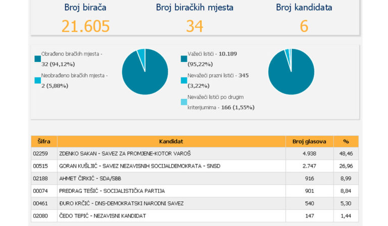Click vote count cell '540'
Screen dimensions: 388x226
[309, 203]
